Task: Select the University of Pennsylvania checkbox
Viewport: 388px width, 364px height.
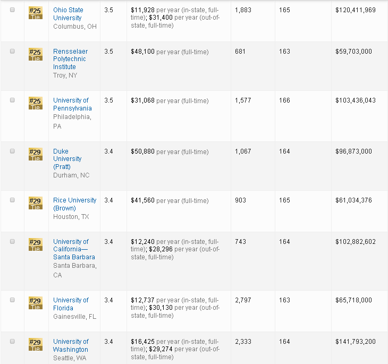Action: [13, 100]
